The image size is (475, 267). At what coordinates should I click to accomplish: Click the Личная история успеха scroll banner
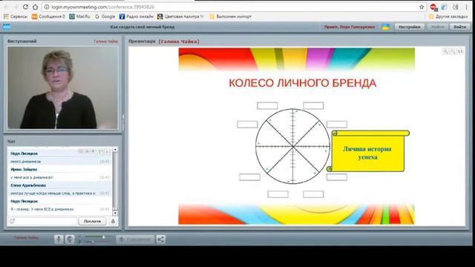[x=369, y=151]
